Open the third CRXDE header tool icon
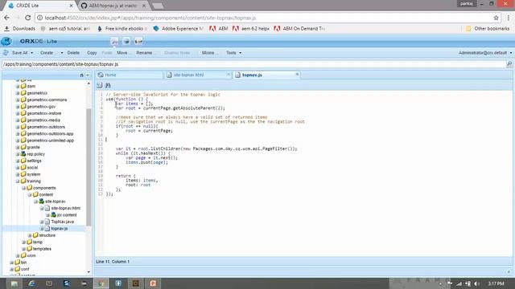The image size is (515, 289). tap(138, 41)
